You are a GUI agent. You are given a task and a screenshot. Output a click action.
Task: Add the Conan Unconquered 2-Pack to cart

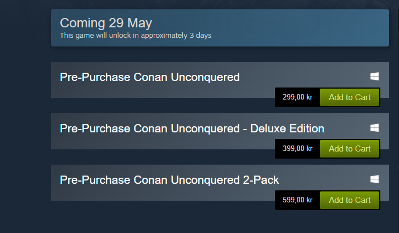click(350, 200)
